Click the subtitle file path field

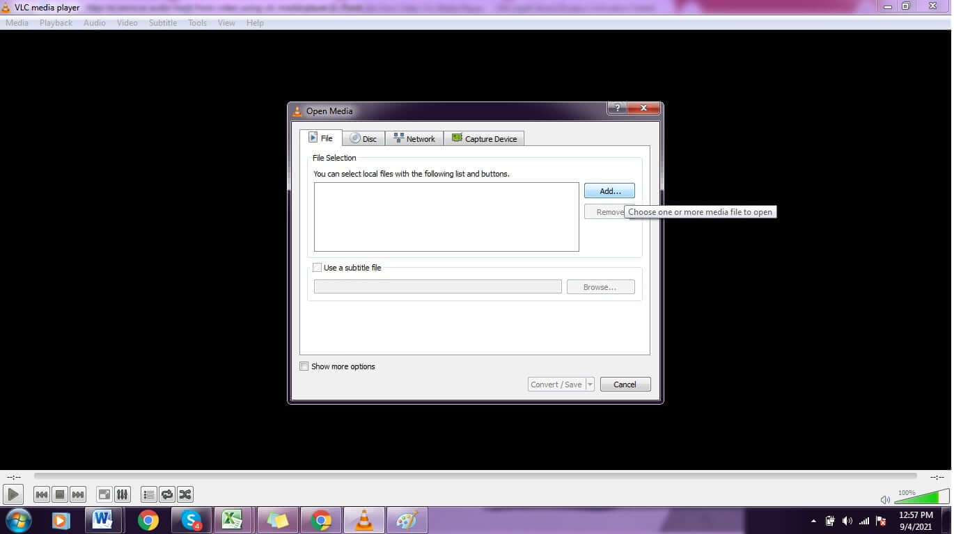pos(438,286)
